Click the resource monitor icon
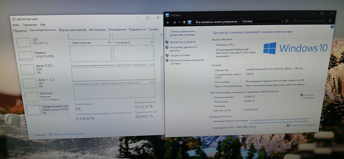344x159 pixels. coord(50,134)
